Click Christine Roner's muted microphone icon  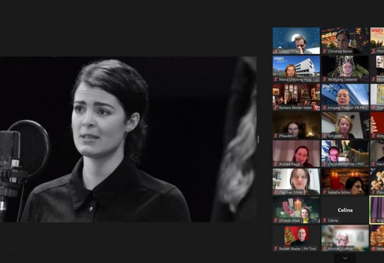coord(324,51)
